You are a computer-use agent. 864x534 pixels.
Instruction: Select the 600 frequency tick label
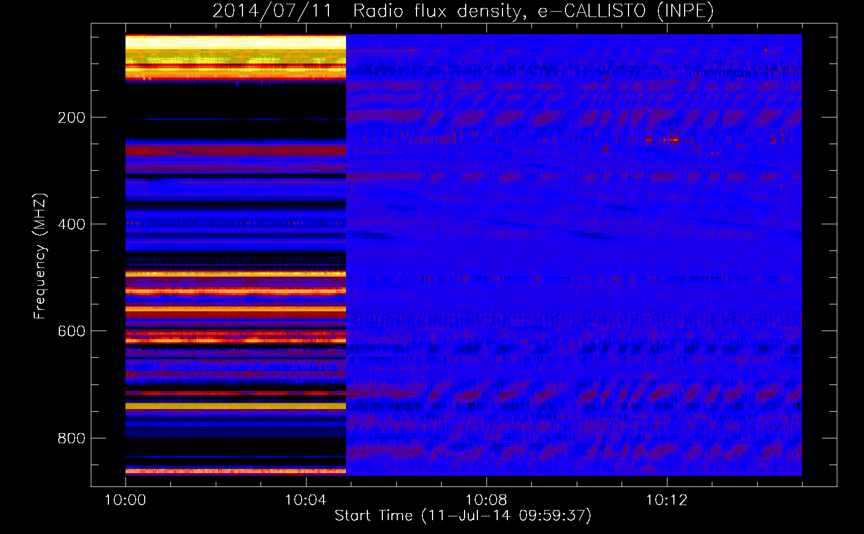72,331
